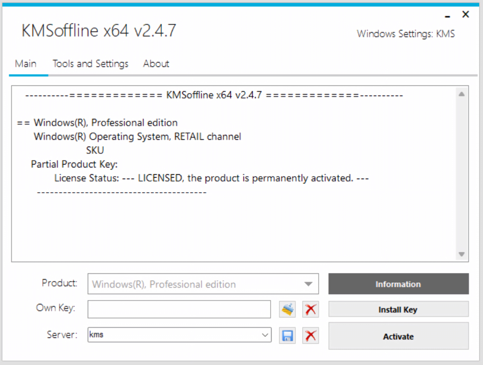Open the About tab

click(x=156, y=64)
